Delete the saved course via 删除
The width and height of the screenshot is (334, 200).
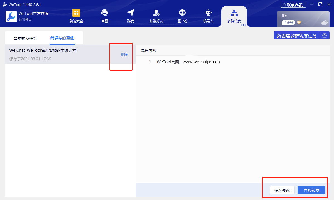pyautogui.click(x=124, y=54)
